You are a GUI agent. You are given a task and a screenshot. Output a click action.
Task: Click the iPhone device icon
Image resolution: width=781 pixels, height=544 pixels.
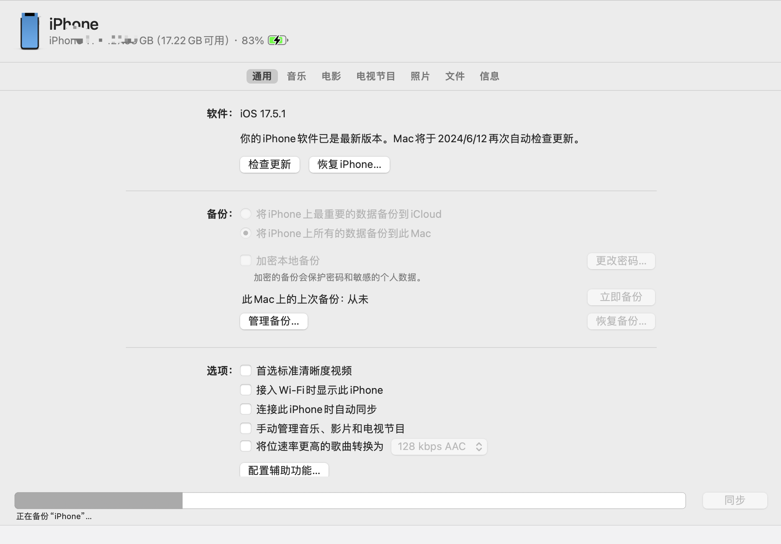[x=30, y=31]
